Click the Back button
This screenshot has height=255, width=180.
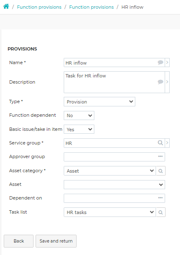point(19,241)
